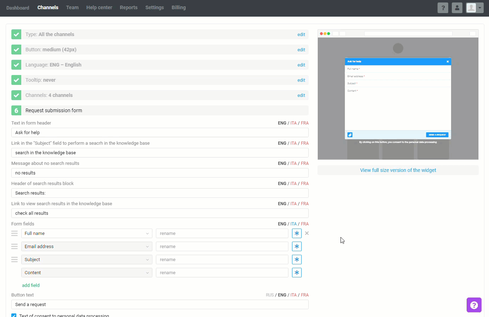Click add field under the form fields
The image size is (489, 317).
tap(30, 285)
